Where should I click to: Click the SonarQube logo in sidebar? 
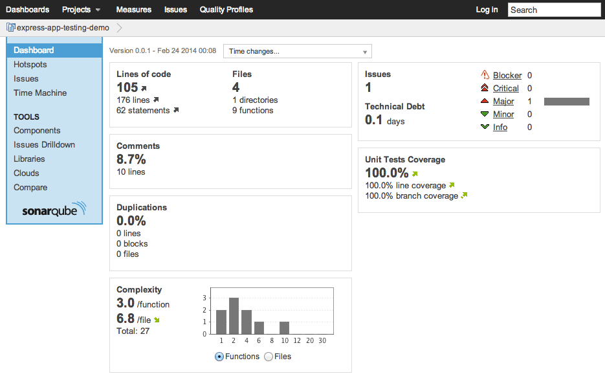tap(54, 210)
